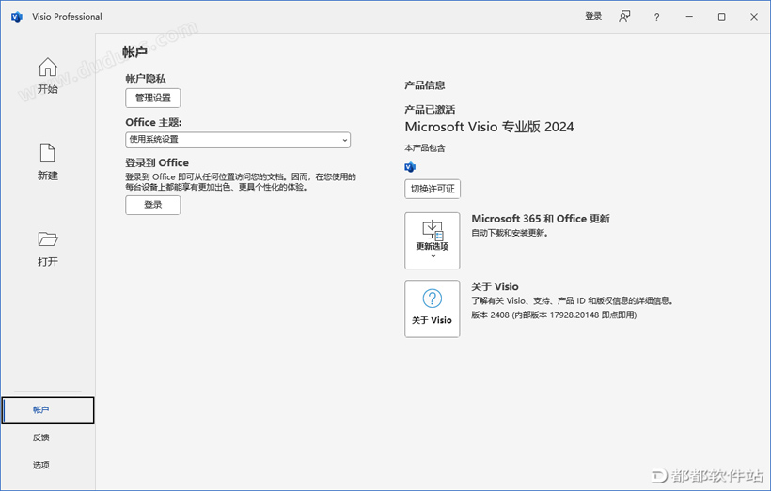
Task: Close the Visio Professional window
Action: pyautogui.click(x=754, y=17)
